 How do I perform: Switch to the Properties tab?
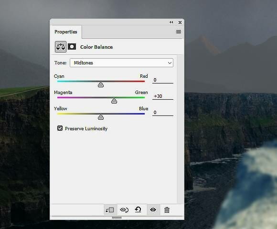pos(66,32)
